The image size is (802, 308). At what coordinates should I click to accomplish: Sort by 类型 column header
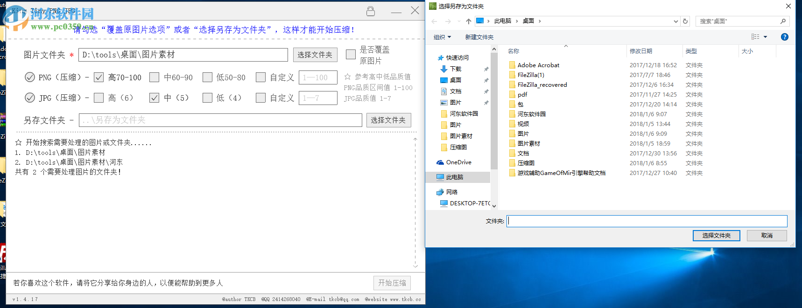[x=691, y=51]
